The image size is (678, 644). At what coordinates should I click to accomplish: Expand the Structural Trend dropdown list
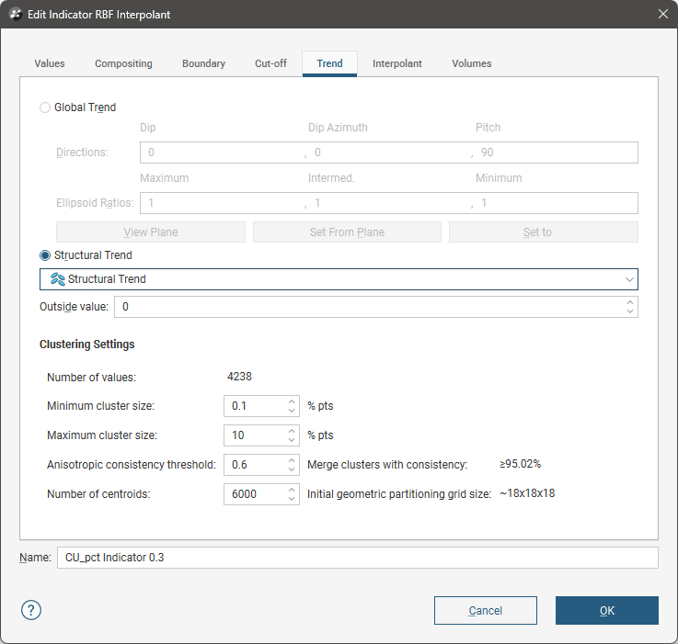click(629, 279)
